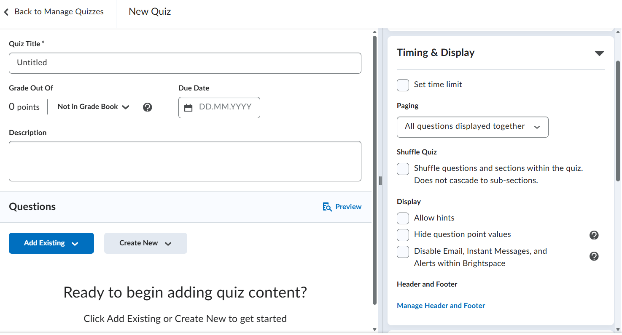Open the Due Date calendar icon

coord(188,108)
